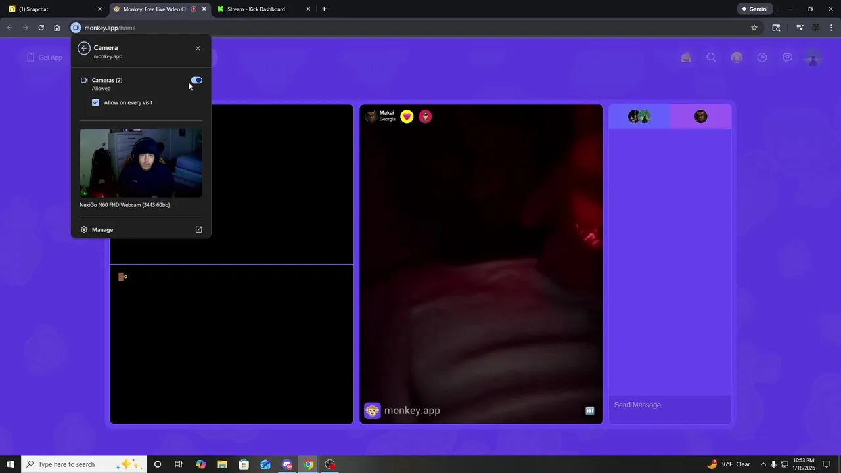Toggle the Cameras allowed switch
841x473 pixels.
pyautogui.click(x=196, y=80)
